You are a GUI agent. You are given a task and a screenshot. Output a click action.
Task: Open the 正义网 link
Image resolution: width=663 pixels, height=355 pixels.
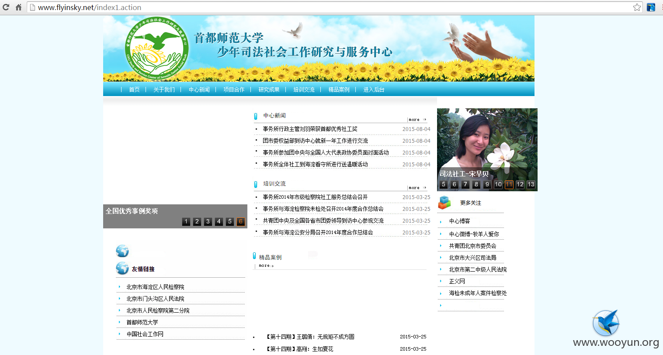457,281
